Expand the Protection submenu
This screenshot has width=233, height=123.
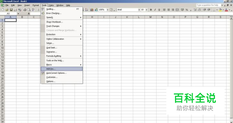pyautogui.click(x=62, y=35)
